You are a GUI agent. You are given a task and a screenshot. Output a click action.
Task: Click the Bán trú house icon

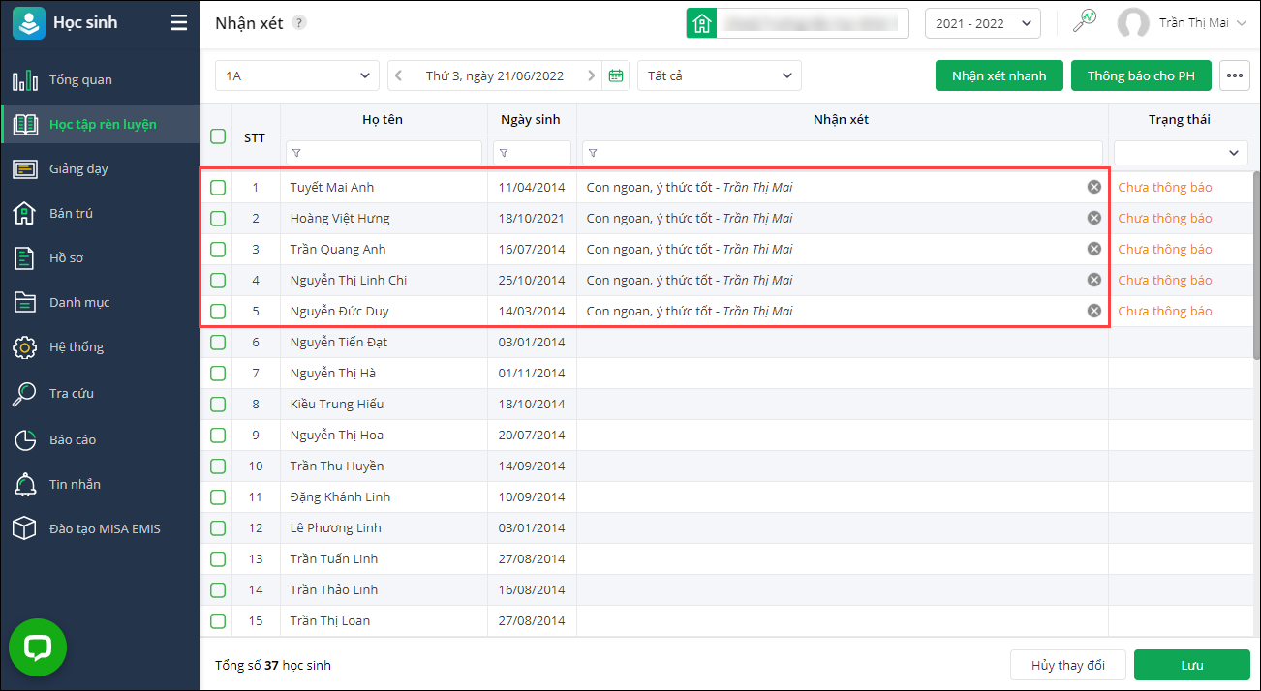pyautogui.click(x=25, y=213)
